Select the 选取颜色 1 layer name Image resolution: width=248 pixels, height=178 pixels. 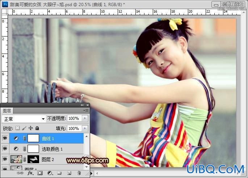click(52, 149)
